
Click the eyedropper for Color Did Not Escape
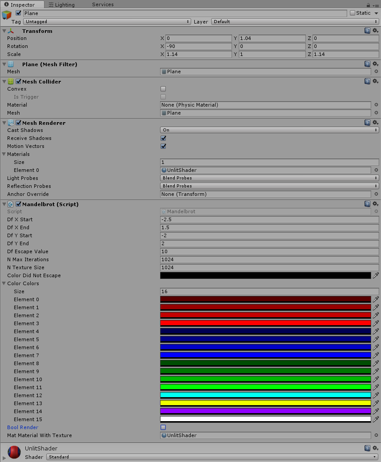(376, 275)
